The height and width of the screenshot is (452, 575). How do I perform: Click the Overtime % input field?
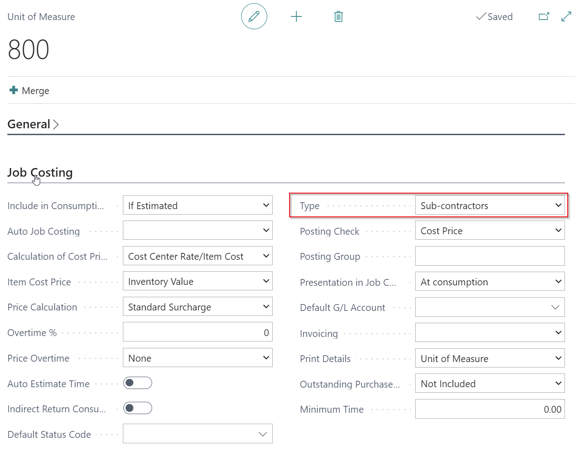pos(198,332)
